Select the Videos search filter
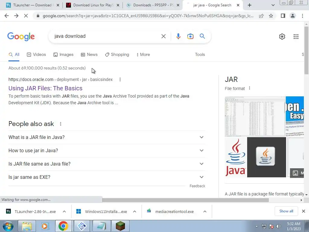 coord(36,55)
